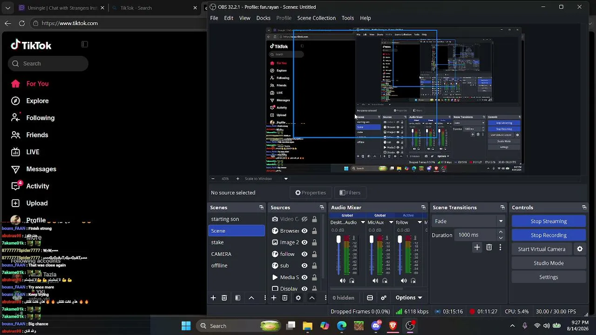Remove selected scene using Scenes trash icon
This screenshot has height=335, width=596.
click(x=224, y=298)
